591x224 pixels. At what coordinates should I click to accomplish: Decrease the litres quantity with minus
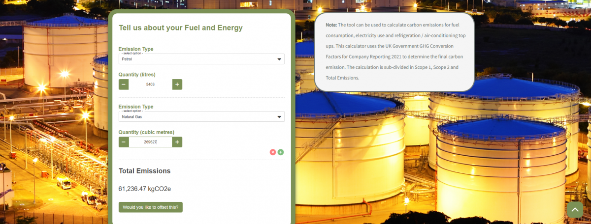tap(124, 84)
